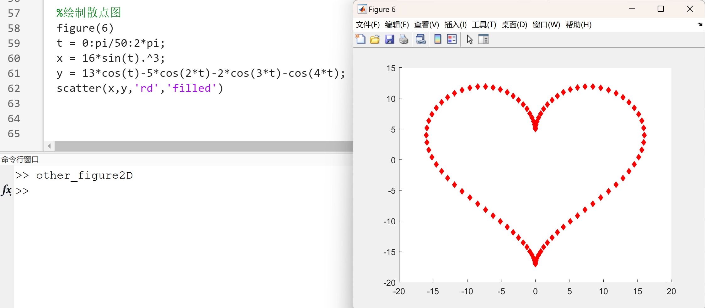Insert a colorbar with the colorbar icon

tap(437, 39)
